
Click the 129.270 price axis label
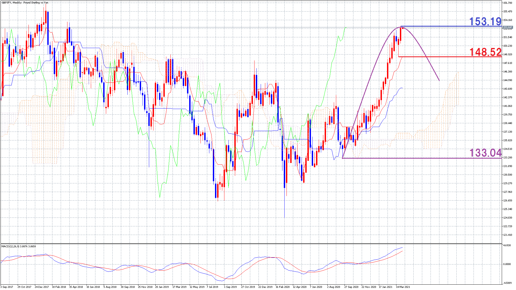(x=508, y=183)
